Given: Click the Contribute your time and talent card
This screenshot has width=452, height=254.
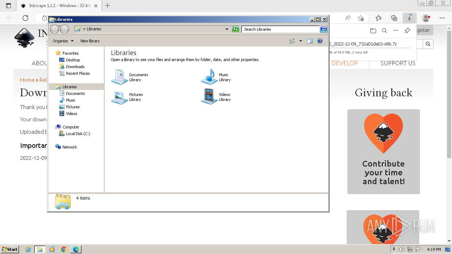Looking at the screenshot, I should coord(383,151).
